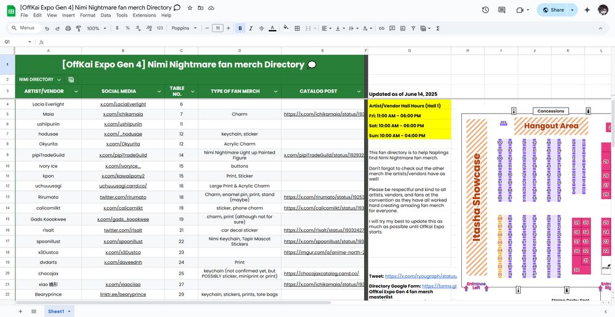
Task: Open the Insert menu
Action: 68,15
